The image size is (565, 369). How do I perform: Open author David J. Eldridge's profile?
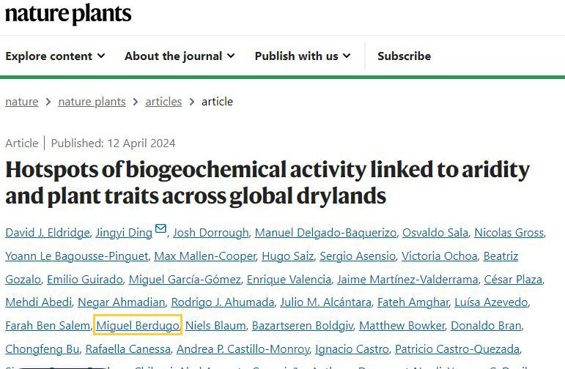(x=47, y=233)
